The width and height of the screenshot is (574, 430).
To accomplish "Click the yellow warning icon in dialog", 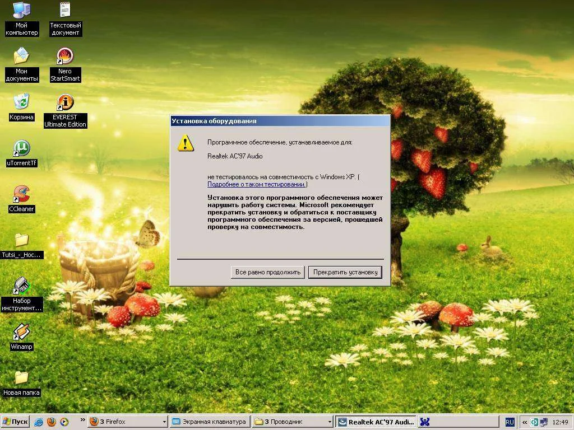I will (x=186, y=143).
